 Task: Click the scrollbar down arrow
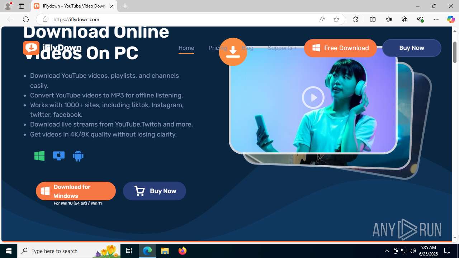(455, 238)
